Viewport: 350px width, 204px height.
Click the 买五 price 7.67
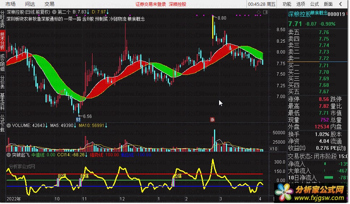click(x=324, y=92)
